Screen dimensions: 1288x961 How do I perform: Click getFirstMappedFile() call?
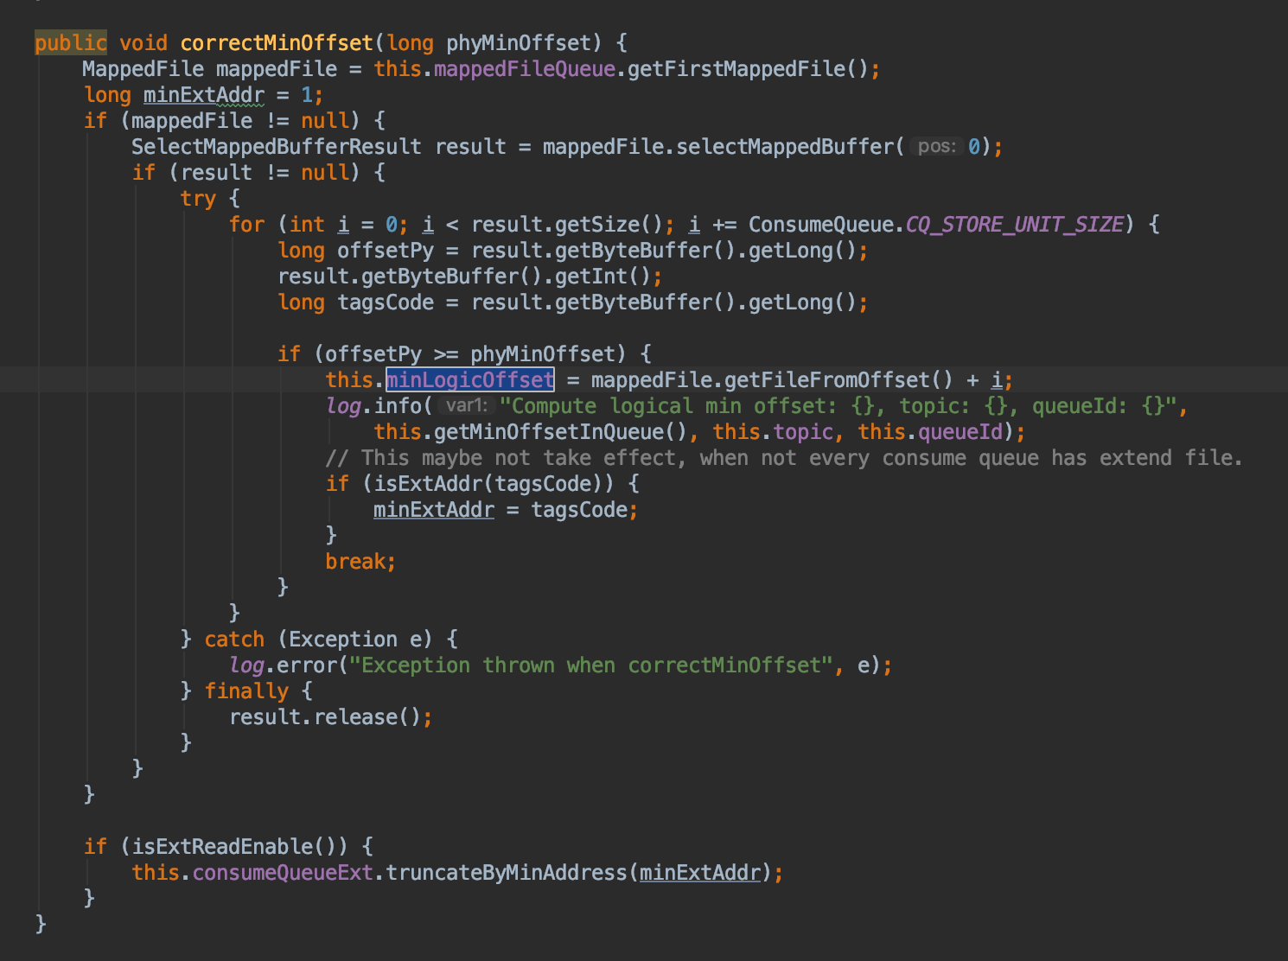pos(748,69)
